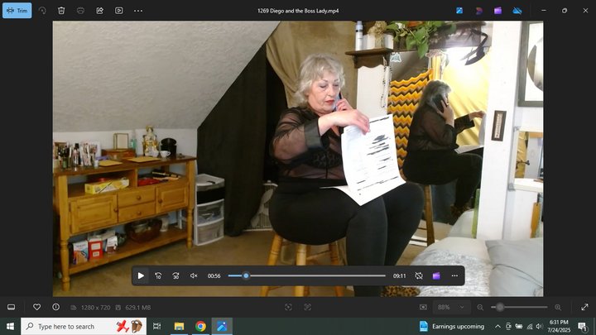Enter full screen with arrows icon
The height and width of the screenshot is (335, 596).
point(584,307)
